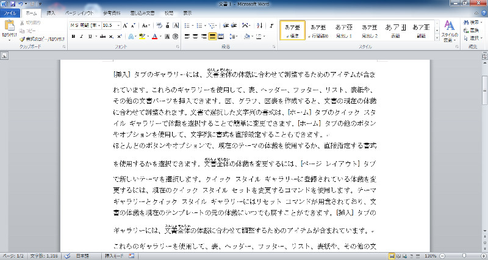Toggle Underline formatting
488x260 pixels.
90,37
